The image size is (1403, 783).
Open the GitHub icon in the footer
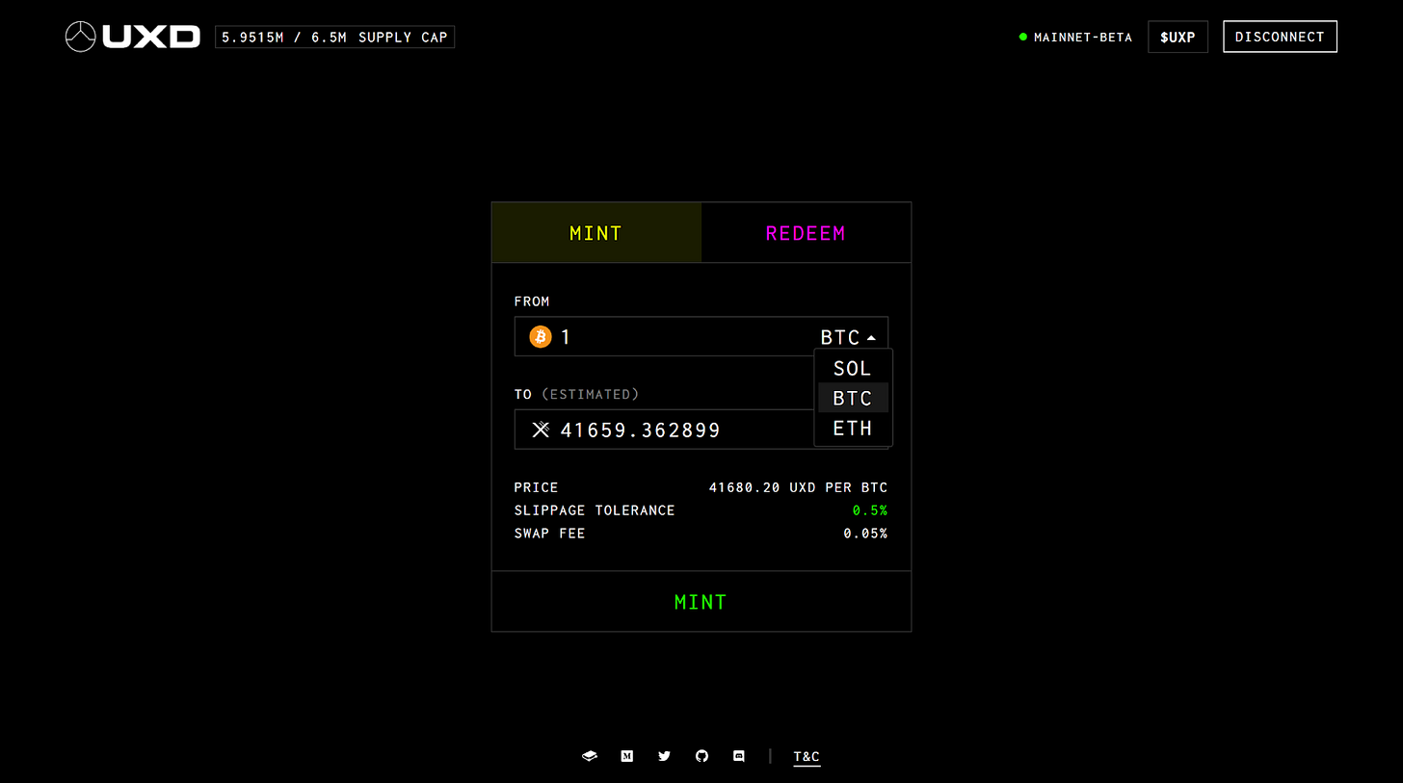(701, 756)
